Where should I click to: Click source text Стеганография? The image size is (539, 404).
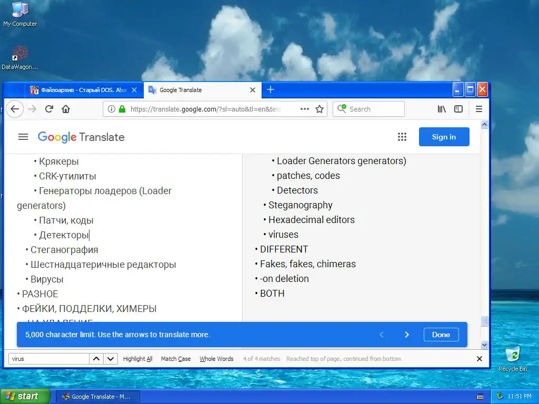64,250
